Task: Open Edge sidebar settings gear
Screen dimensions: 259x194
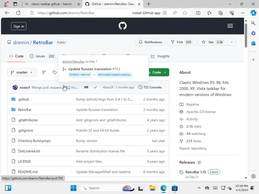Action: point(253,176)
